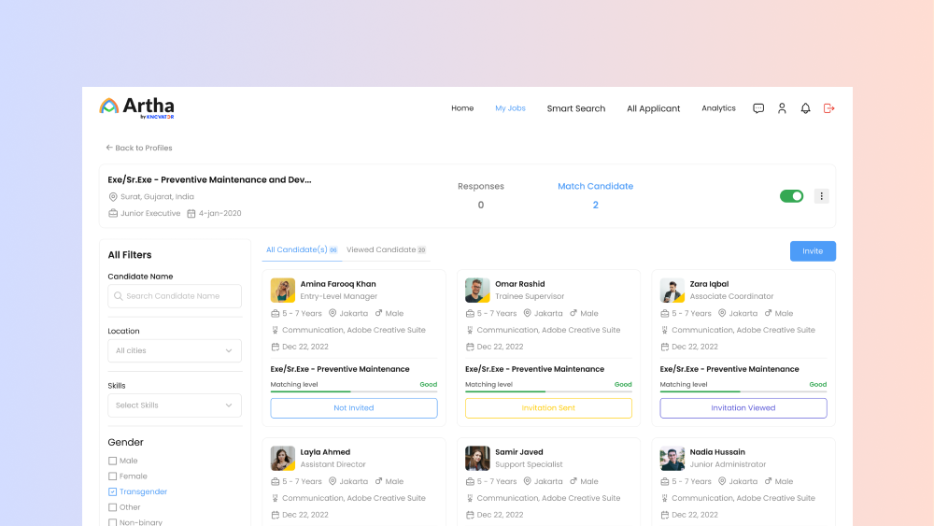Click the briefcase icon beside Junior Executive

click(113, 213)
